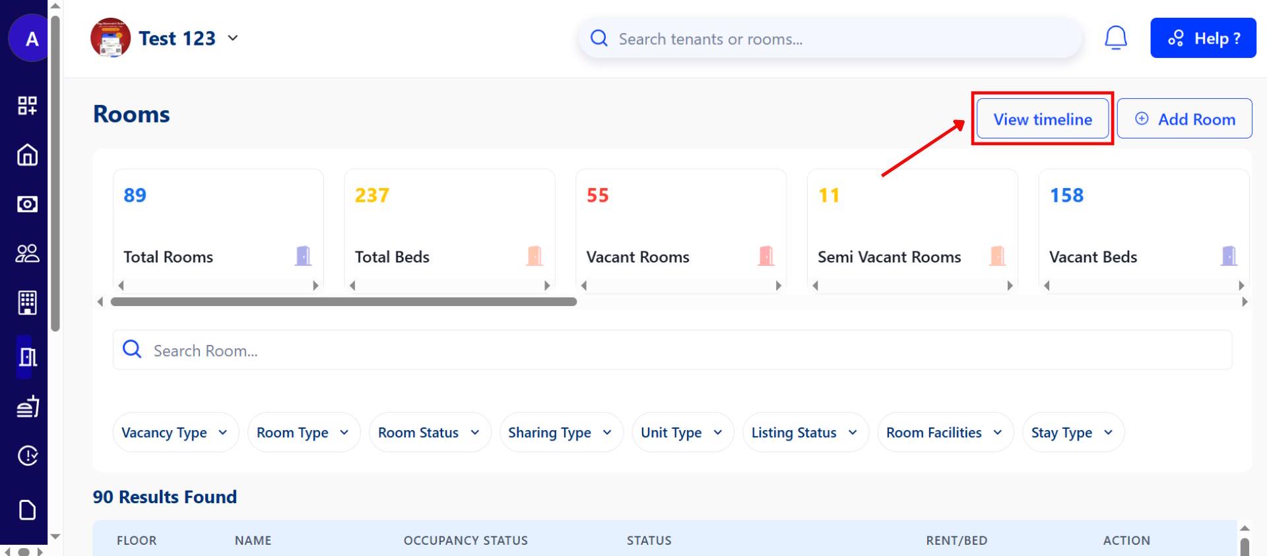
Task: Open the document icon in sidebar
Action: pyautogui.click(x=27, y=510)
